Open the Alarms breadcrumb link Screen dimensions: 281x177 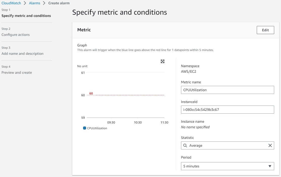pyautogui.click(x=34, y=3)
